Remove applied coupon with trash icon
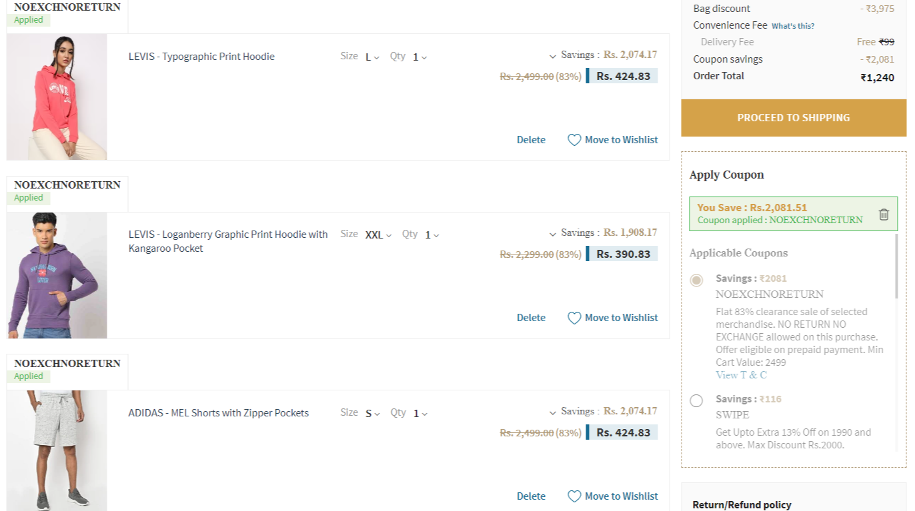The width and height of the screenshot is (915, 511). [884, 215]
